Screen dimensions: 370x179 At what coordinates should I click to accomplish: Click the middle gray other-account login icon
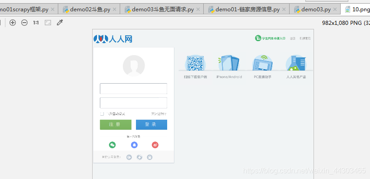click(140, 157)
